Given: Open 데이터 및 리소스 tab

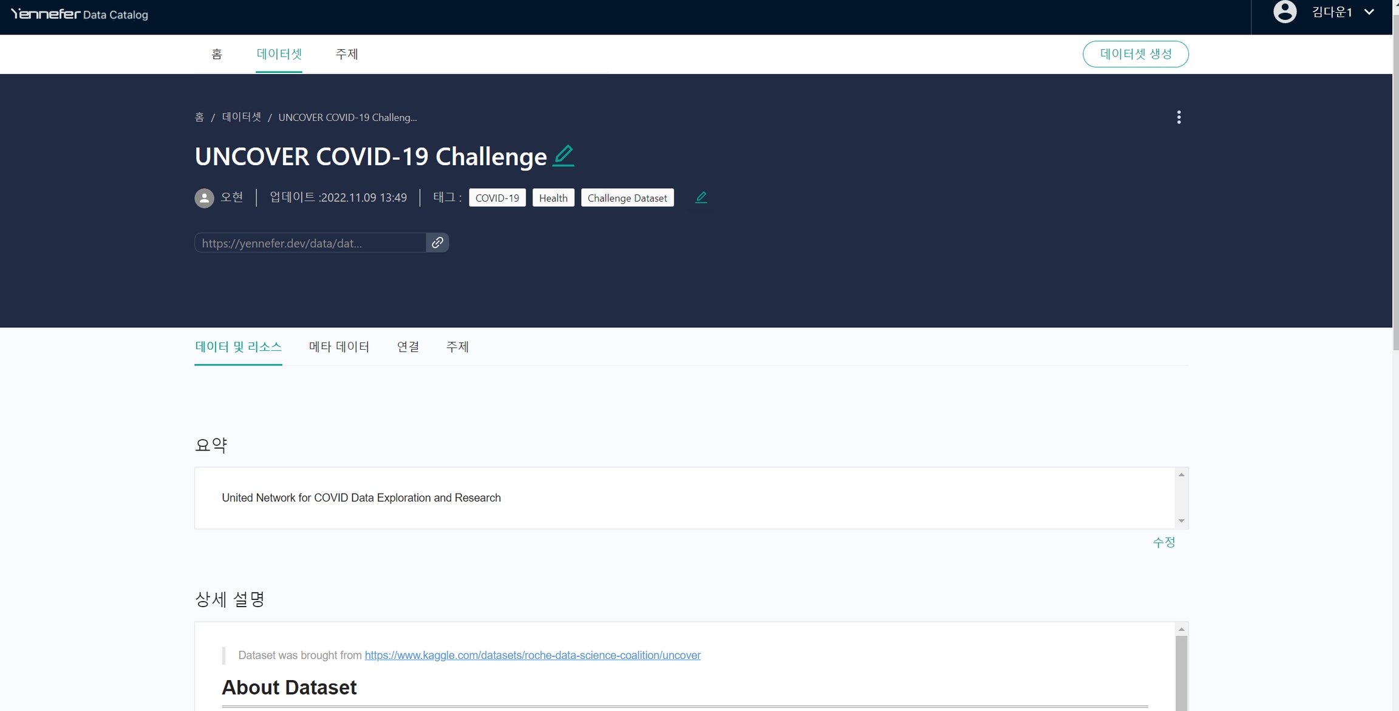Looking at the screenshot, I should [x=238, y=347].
